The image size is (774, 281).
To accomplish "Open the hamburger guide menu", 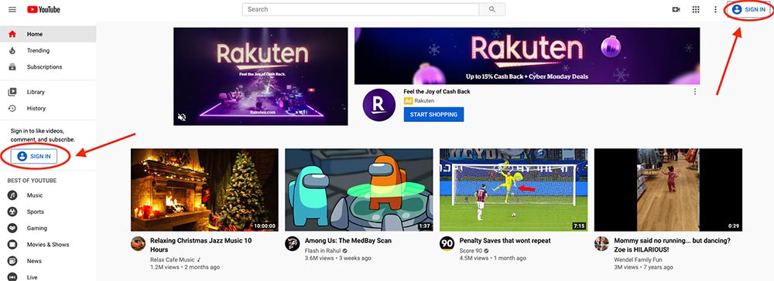I will point(12,9).
